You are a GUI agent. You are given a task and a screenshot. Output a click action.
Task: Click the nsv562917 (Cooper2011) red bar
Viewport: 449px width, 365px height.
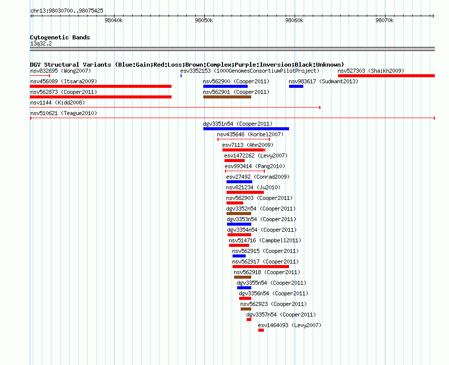pos(261,267)
